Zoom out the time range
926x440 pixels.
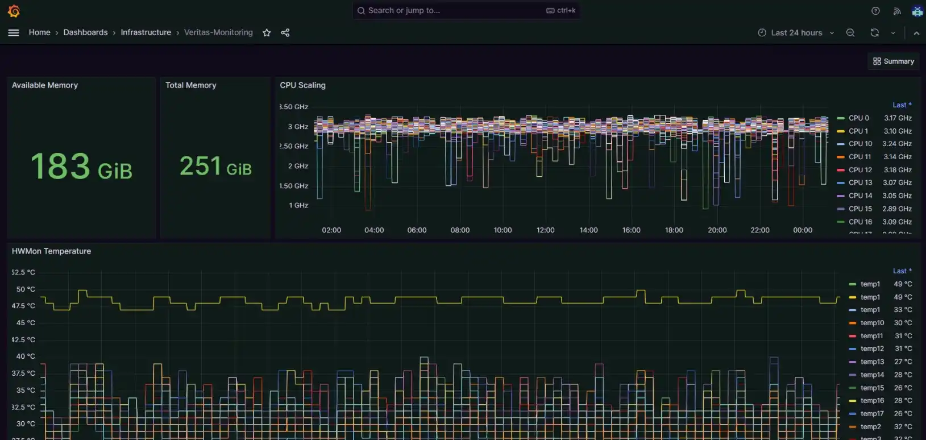(850, 33)
